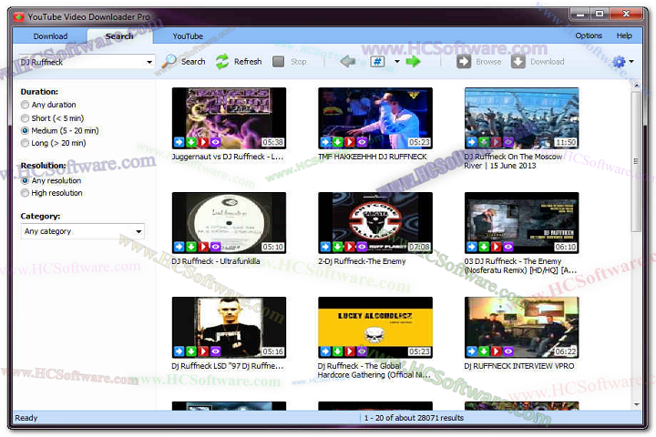Click blue arrow icon on Moscow River video
This screenshot has height=437, width=656.
[x=472, y=142]
